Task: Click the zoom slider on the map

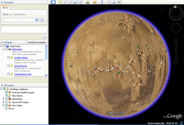Action: pyautogui.click(x=176, y=51)
